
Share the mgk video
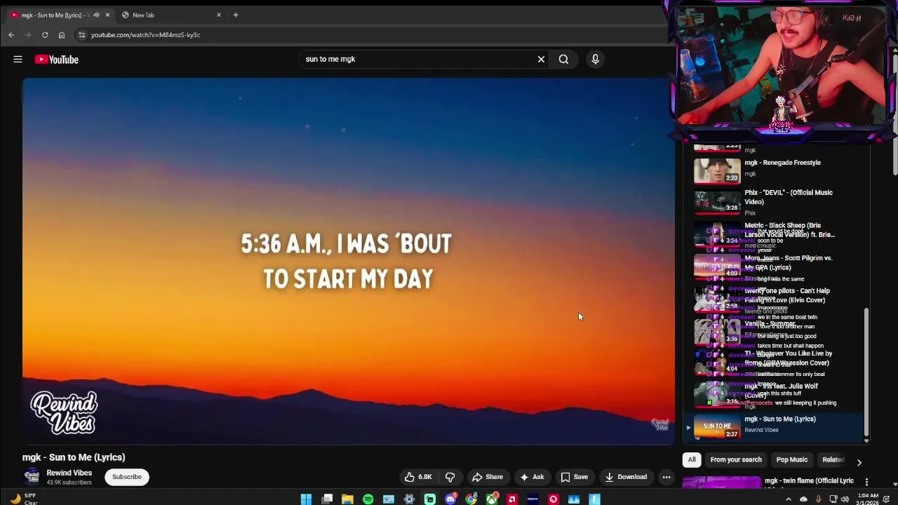[488, 477]
